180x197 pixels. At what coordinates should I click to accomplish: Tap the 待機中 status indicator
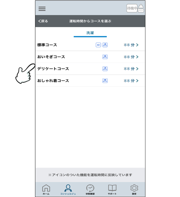(132, 8)
